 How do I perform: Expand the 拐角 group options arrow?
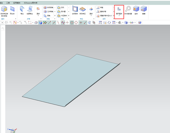click(55, 19)
